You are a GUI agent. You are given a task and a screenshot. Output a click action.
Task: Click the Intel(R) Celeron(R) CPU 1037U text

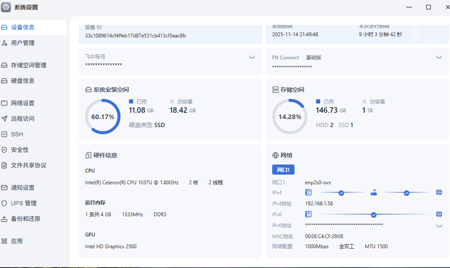point(132,183)
